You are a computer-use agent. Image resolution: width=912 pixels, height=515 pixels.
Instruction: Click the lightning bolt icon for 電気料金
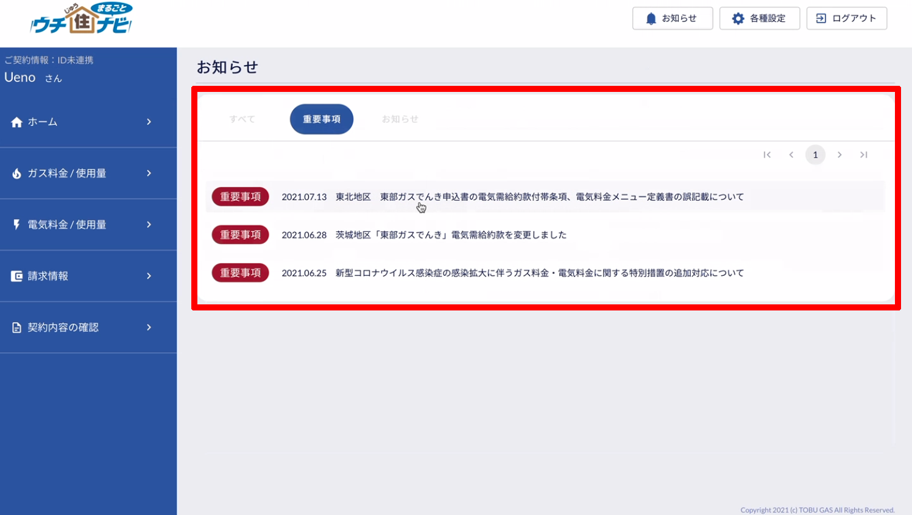tap(16, 225)
